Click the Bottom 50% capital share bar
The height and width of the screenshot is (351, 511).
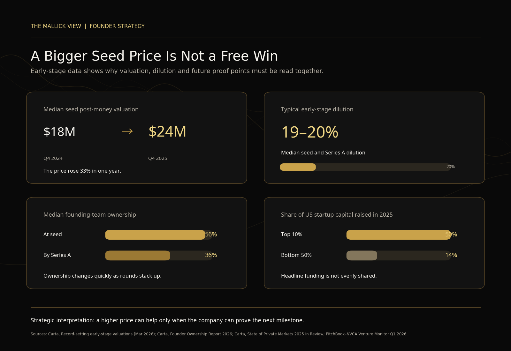pos(399,255)
